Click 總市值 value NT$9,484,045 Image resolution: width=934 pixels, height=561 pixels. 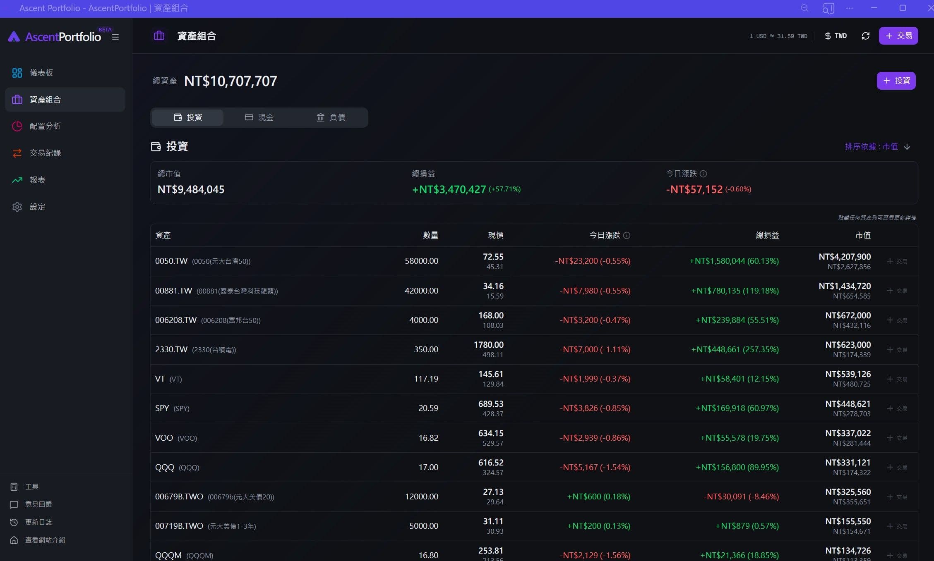point(191,189)
